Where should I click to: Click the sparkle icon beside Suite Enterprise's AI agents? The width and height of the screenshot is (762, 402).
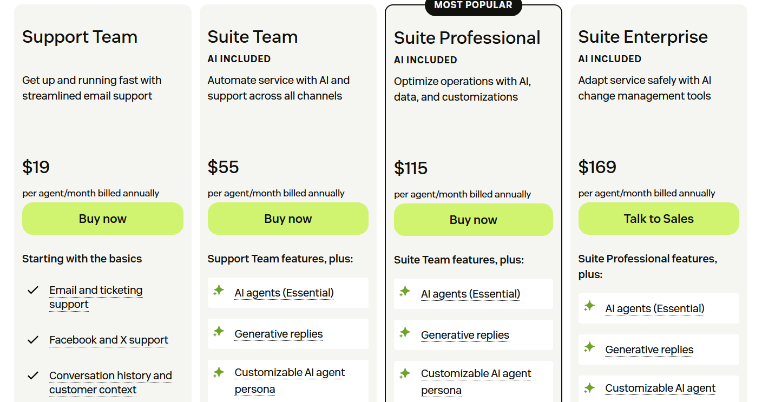pyautogui.click(x=590, y=306)
